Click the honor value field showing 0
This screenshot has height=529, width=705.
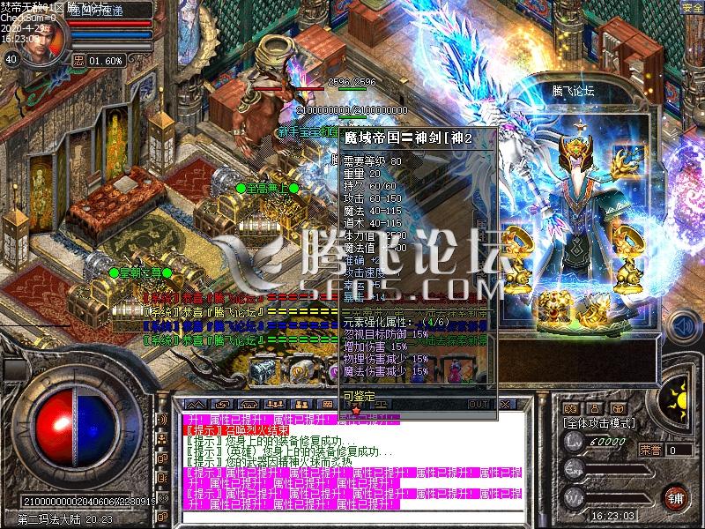pyautogui.click(x=679, y=450)
